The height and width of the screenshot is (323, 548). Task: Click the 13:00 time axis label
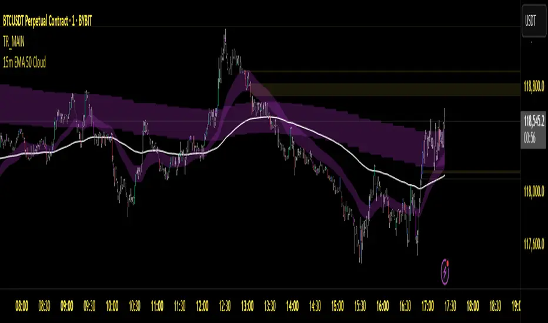point(247,306)
